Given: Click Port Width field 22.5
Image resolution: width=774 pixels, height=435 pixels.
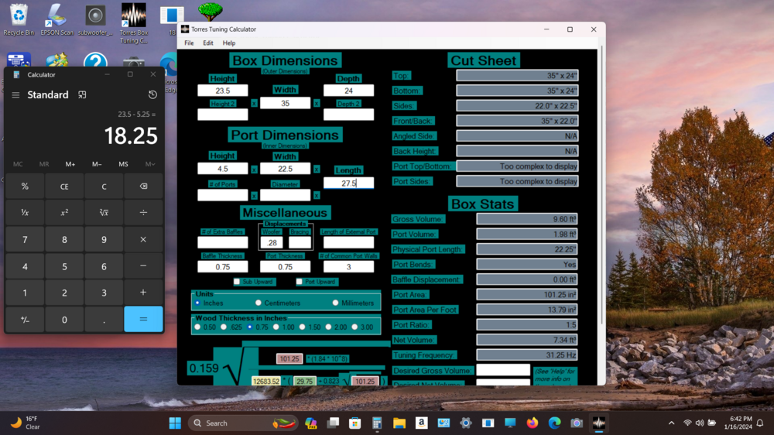Looking at the screenshot, I should pyautogui.click(x=286, y=169).
